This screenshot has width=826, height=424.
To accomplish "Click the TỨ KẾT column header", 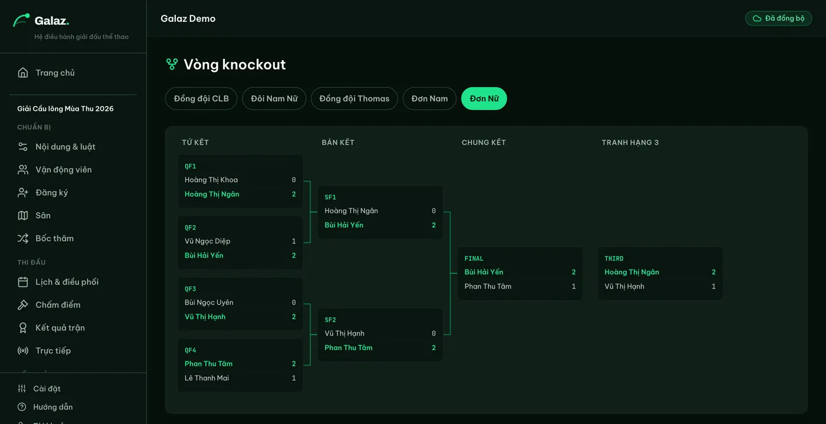I will [x=195, y=142].
